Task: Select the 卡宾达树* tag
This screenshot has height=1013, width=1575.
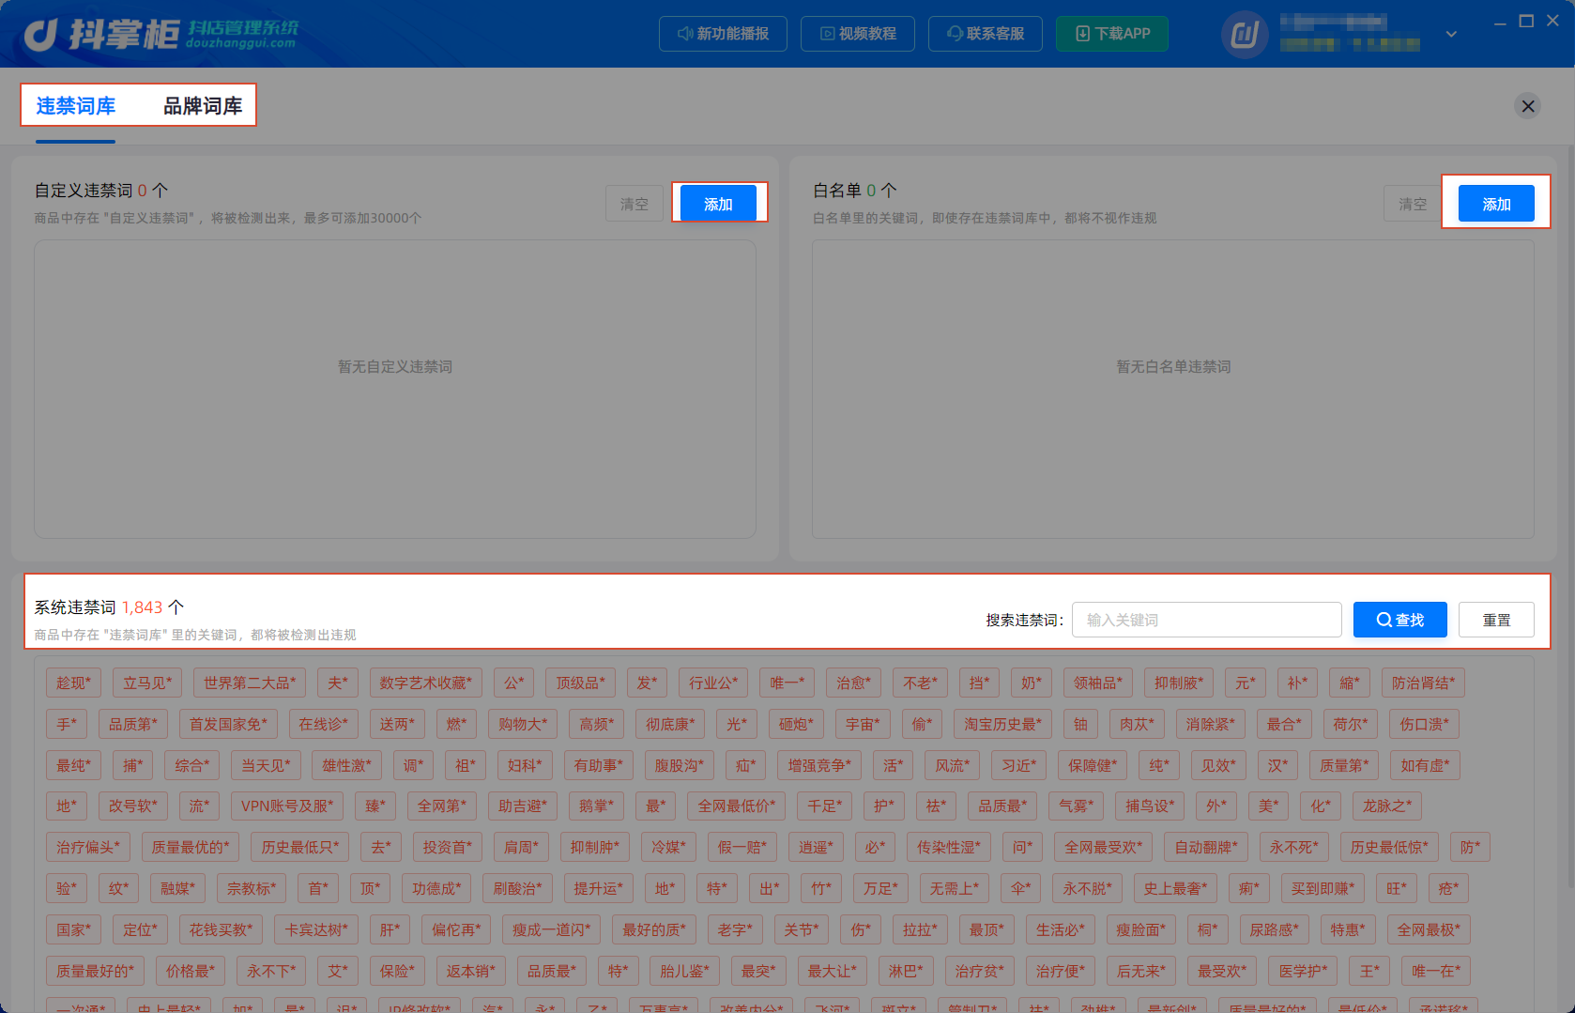Action: (x=316, y=930)
